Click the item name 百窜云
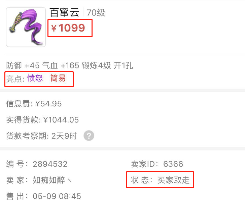The image size is (245, 202). coord(64,12)
